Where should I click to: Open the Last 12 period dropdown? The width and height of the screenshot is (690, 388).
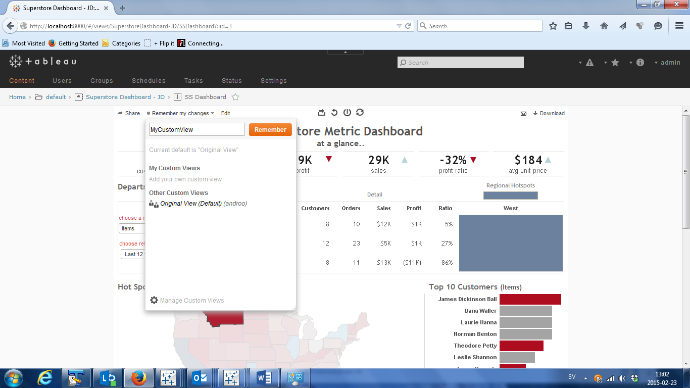[x=133, y=254]
